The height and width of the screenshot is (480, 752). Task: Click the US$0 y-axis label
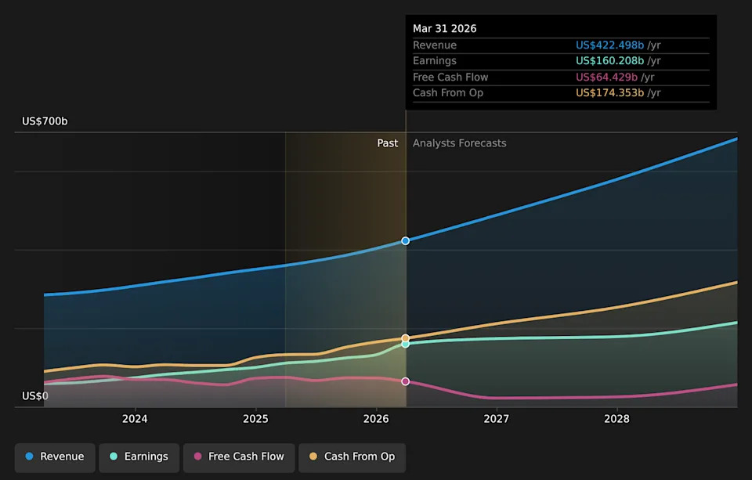click(35, 395)
